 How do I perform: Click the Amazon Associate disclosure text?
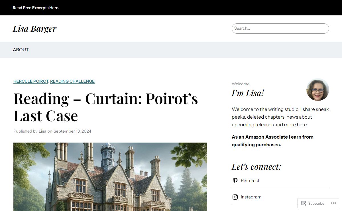[x=273, y=141]
